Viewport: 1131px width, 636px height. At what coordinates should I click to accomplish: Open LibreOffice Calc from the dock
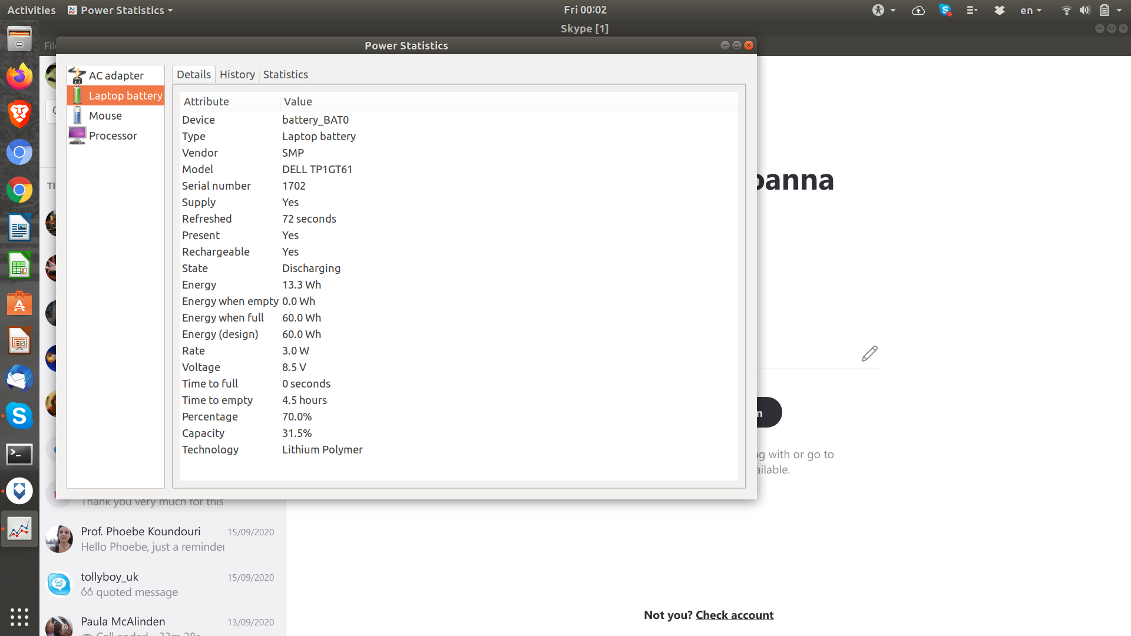point(19,266)
